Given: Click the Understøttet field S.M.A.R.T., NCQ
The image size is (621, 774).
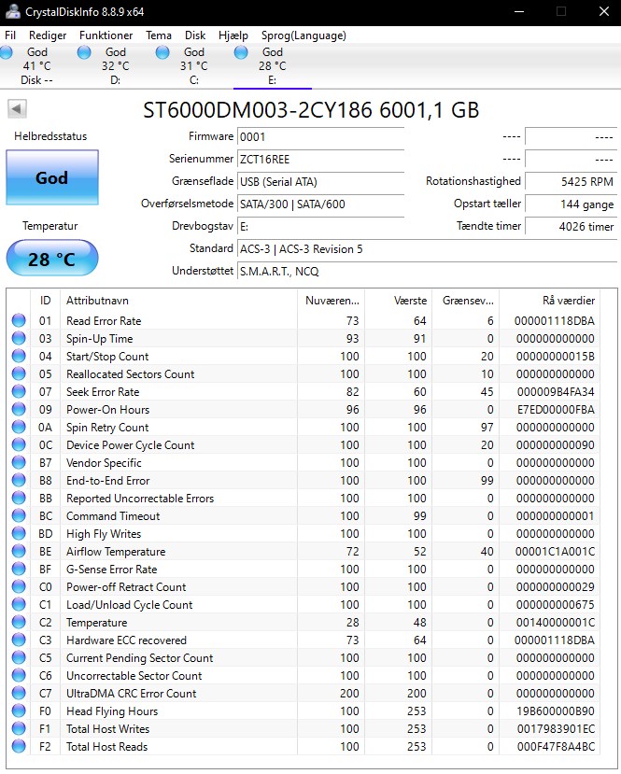Looking at the screenshot, I should tap(427, 271).
